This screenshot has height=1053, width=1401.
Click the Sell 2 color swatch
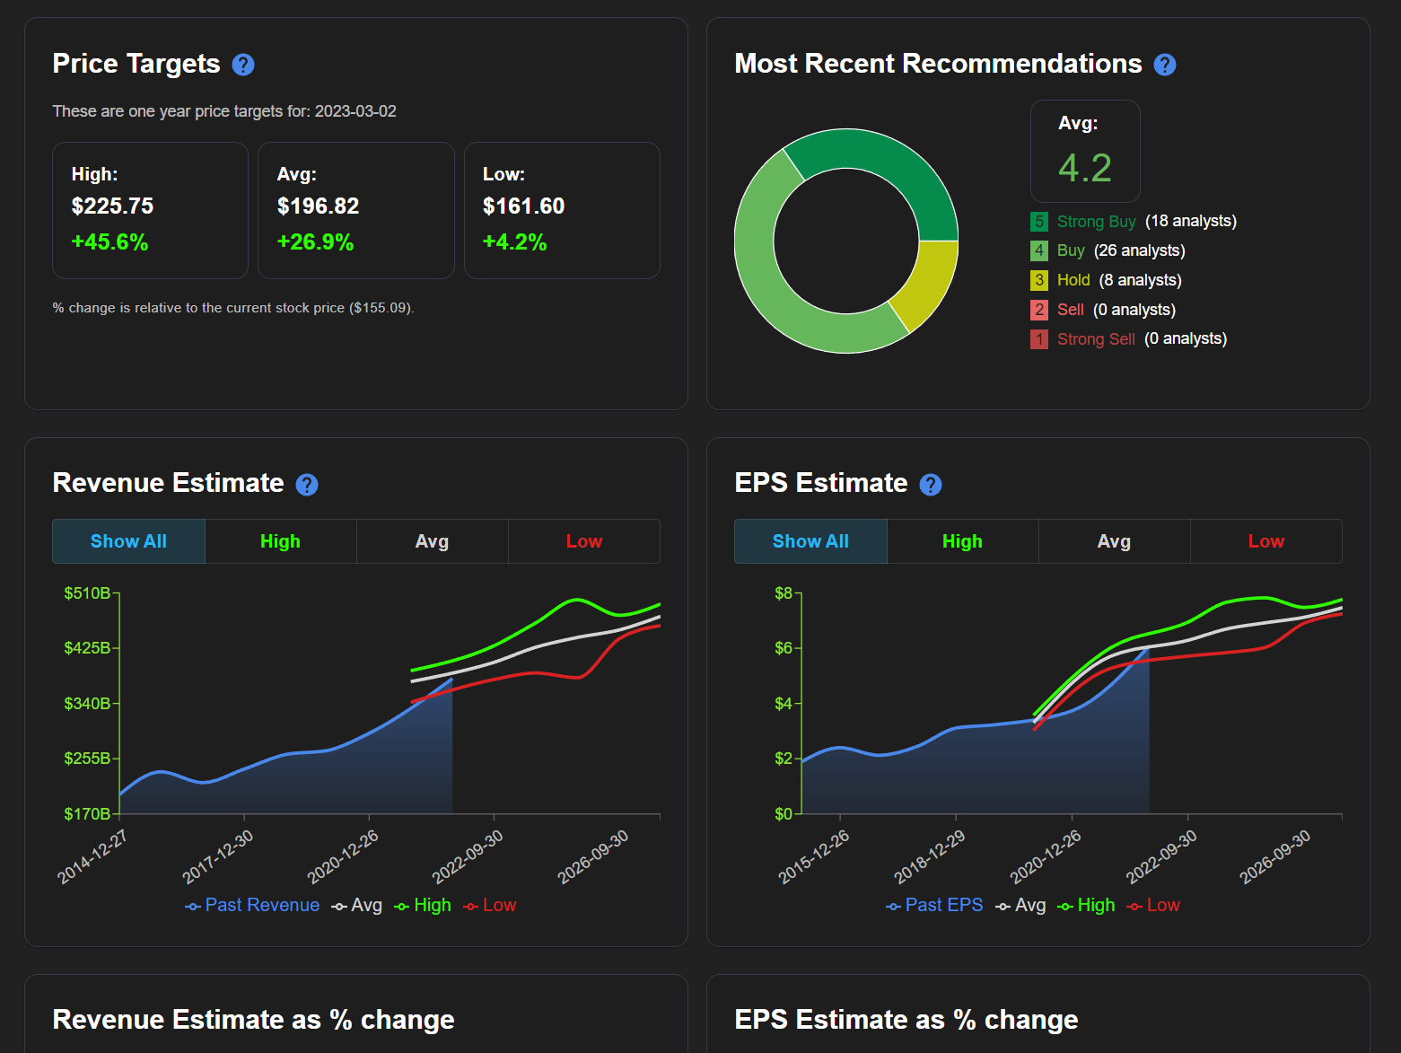pyautogui.click(x=1039, y=310)
